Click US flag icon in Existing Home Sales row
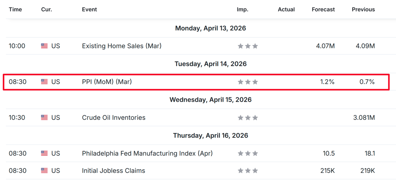Screen dimensions: 396x184 point(44,46)
